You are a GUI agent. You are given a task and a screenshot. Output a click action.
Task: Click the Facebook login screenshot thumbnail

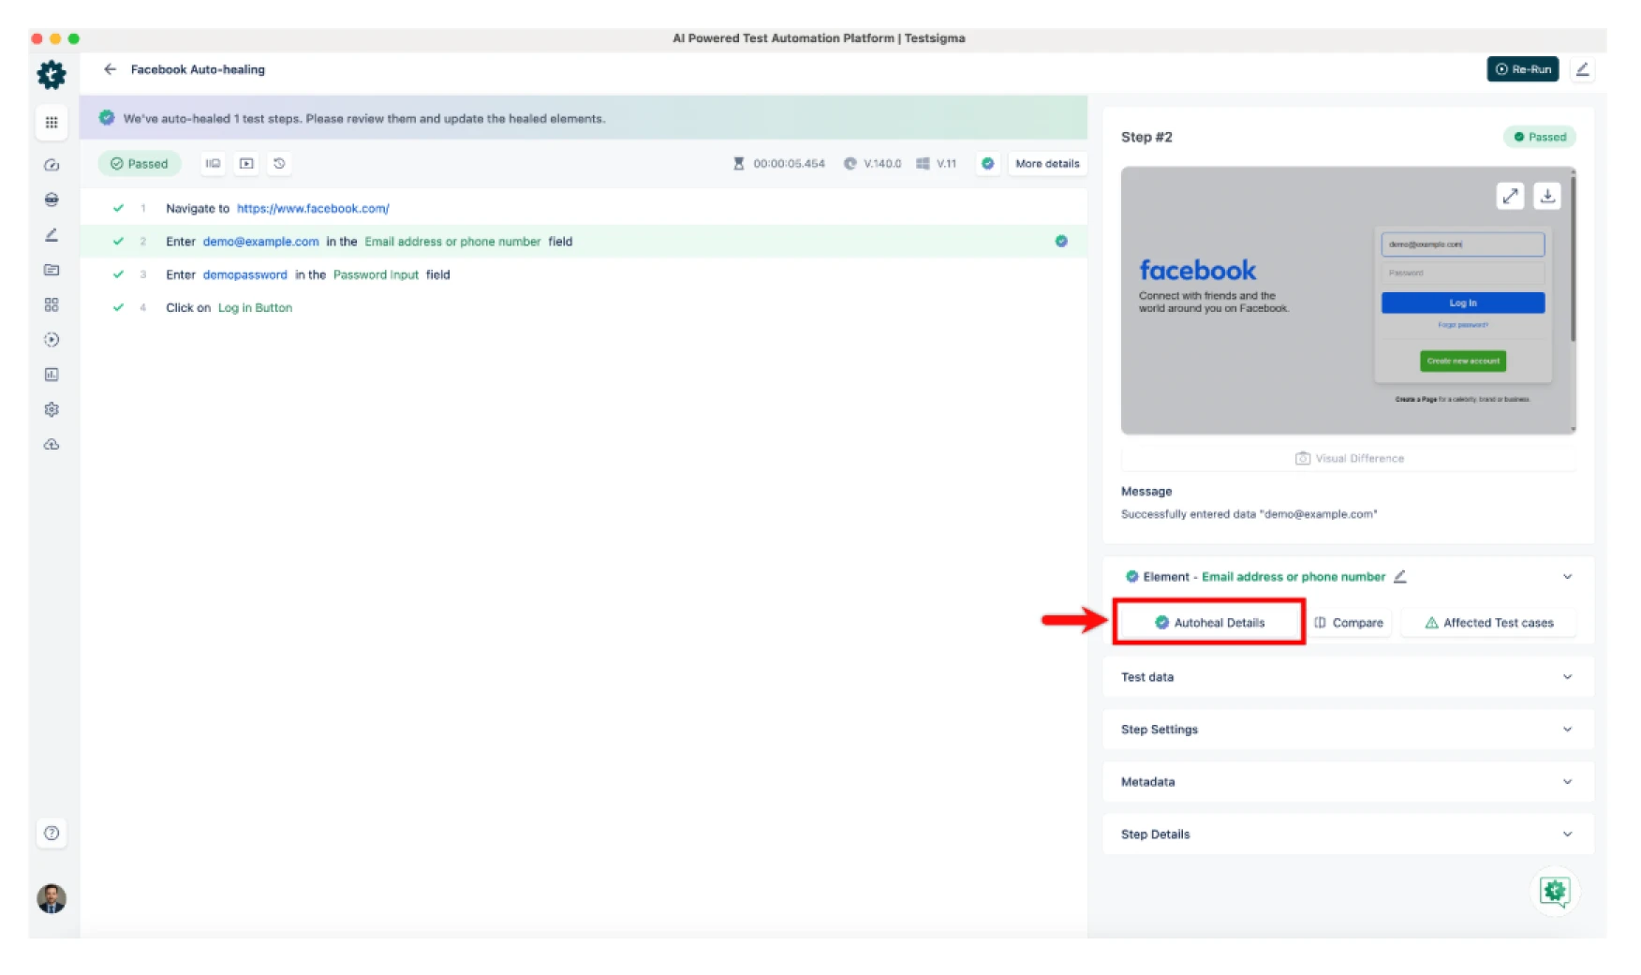1347,301
